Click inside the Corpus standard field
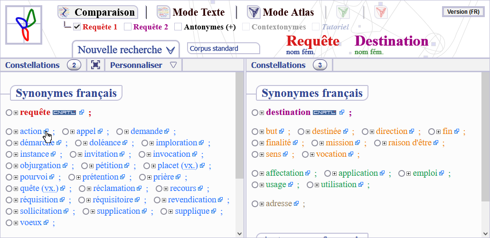 coord(224,48)
